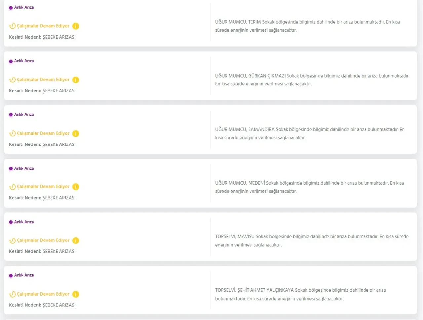
Task: Click the purple Anlık Arıza dot in the GÜRKAN ÇIKMAZI card
Action: tap(11, 61)
